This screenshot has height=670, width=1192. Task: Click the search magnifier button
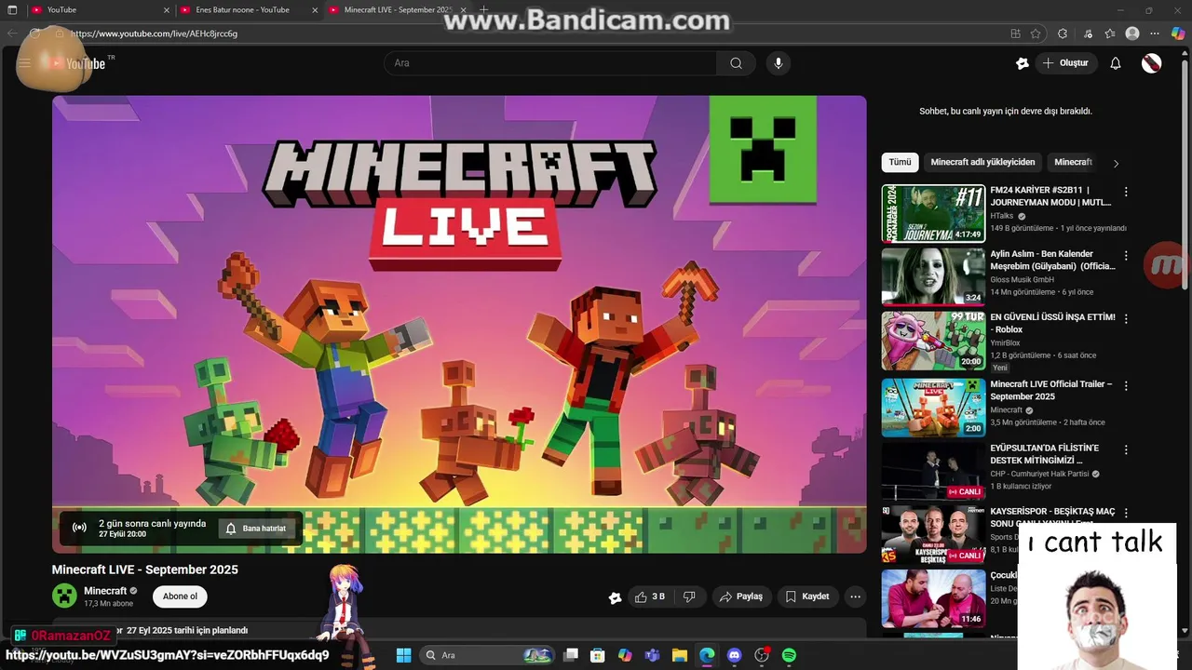tap(736, 63)
